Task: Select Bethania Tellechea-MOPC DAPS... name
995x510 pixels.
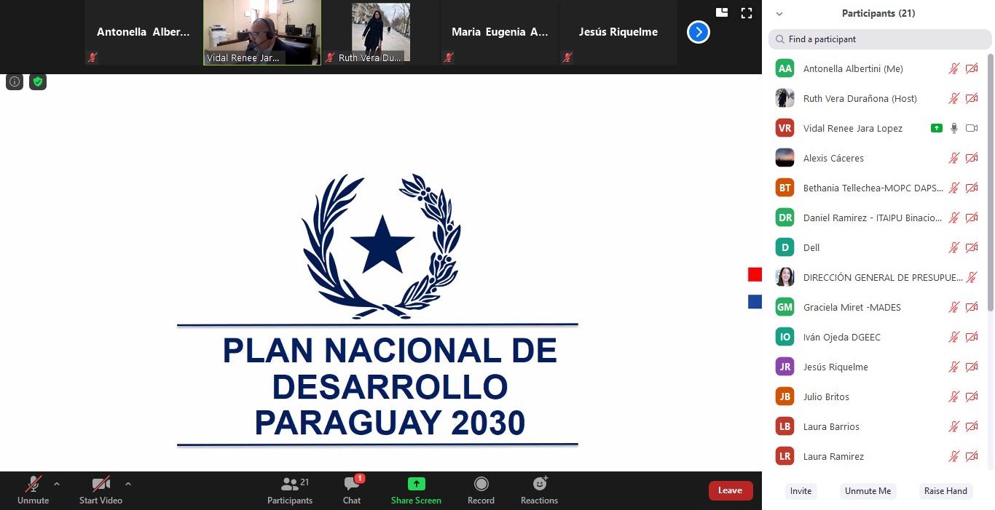Action: click(x=873, y=188)
